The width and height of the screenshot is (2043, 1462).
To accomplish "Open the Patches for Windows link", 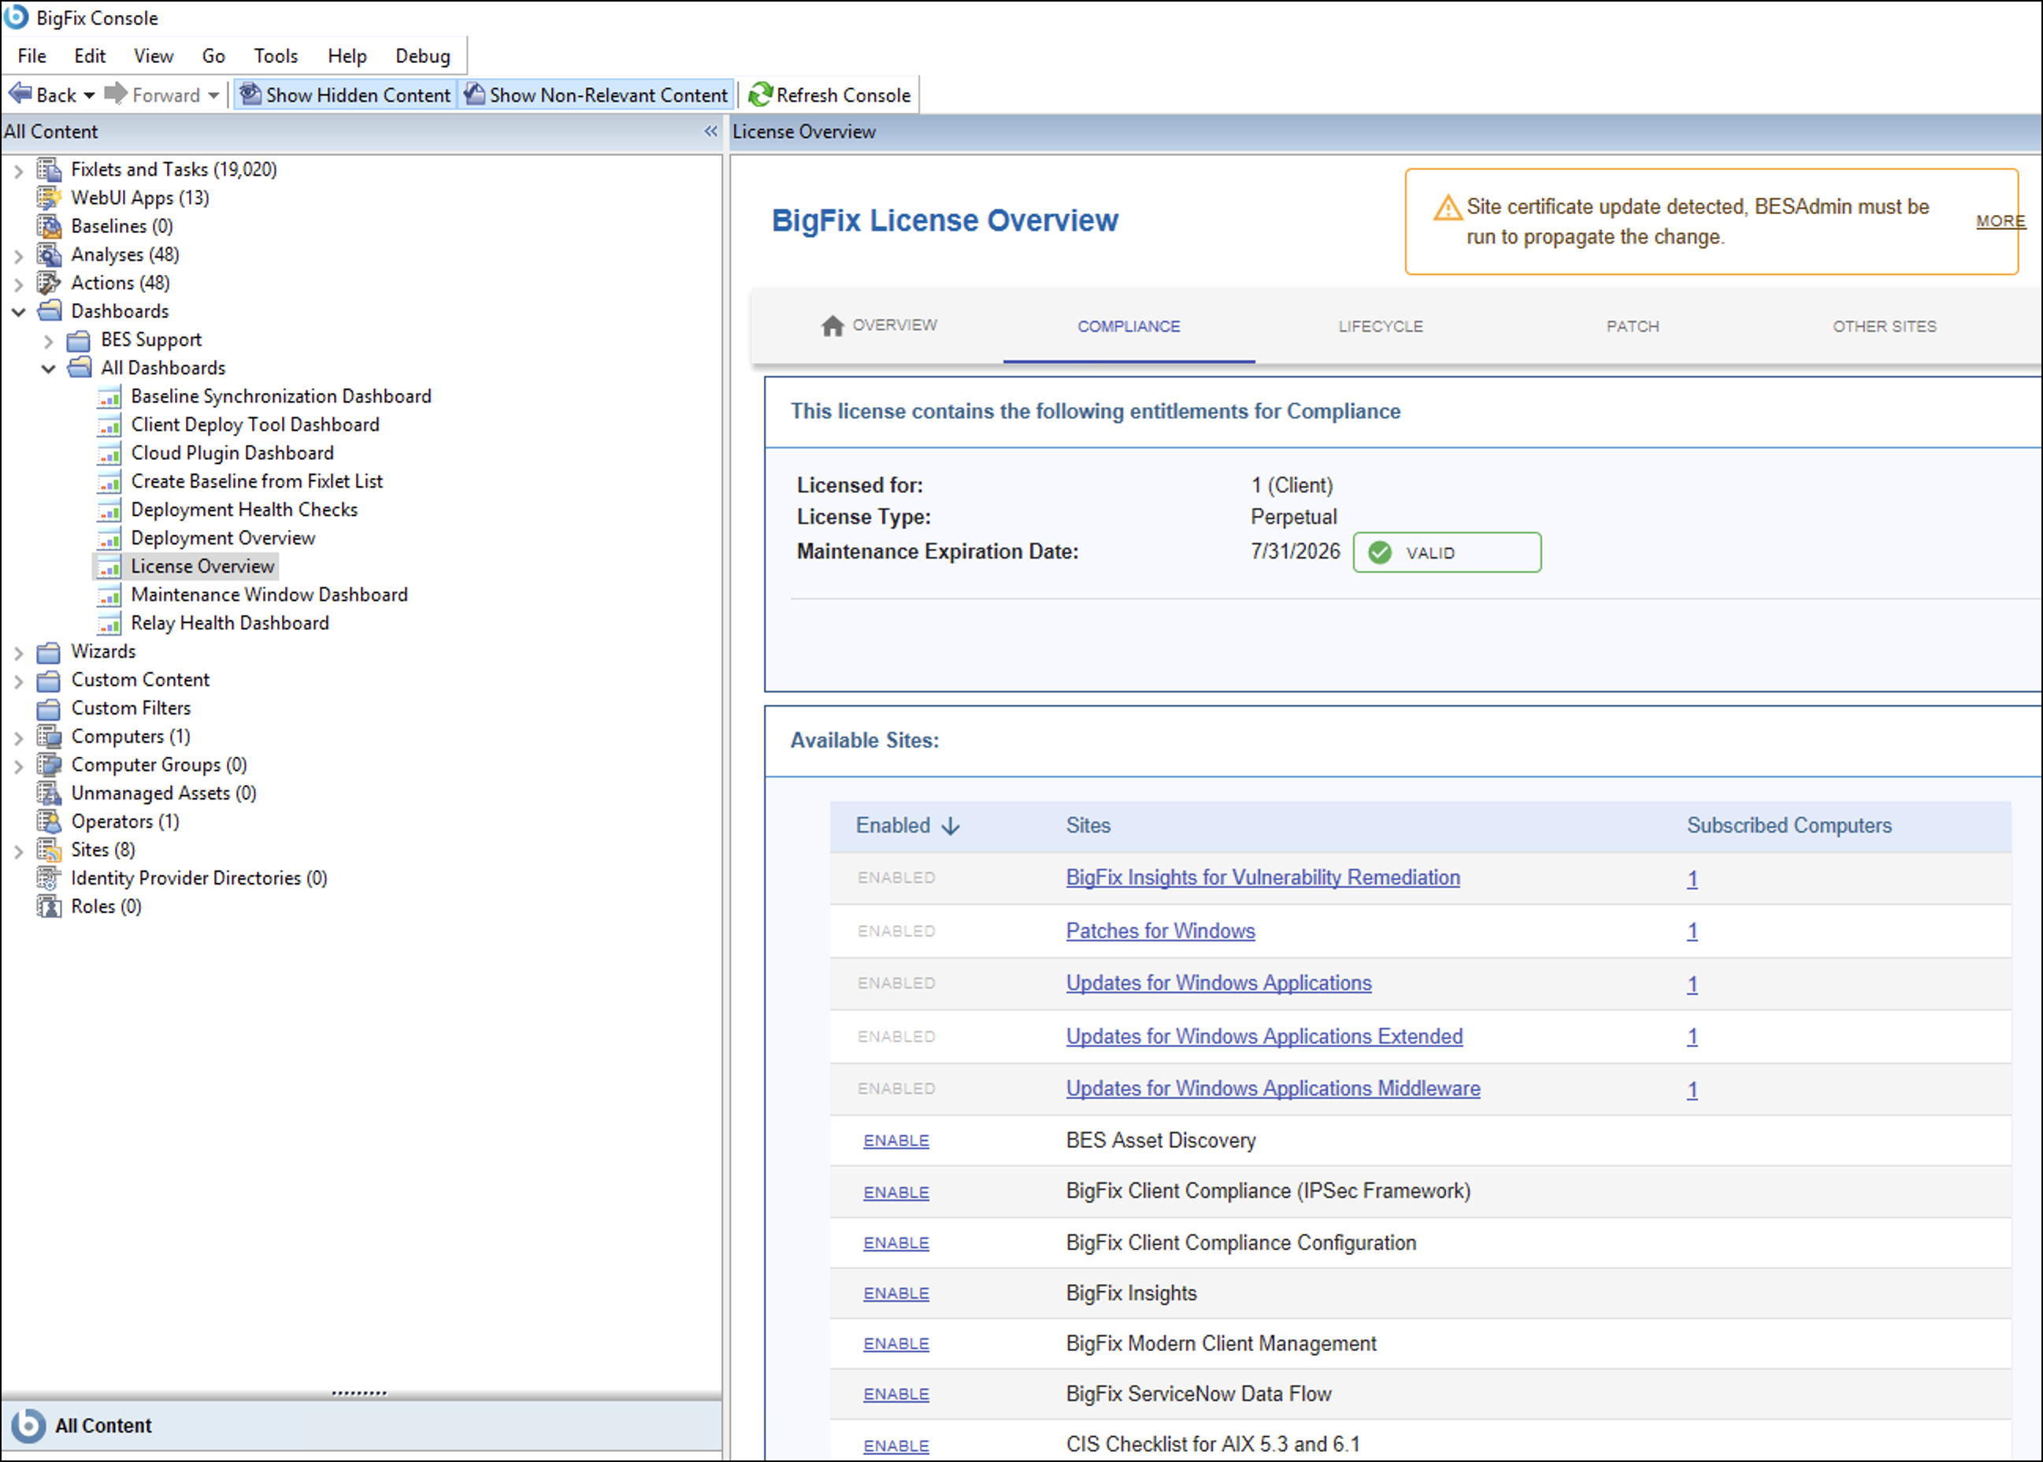I will 1159,931.
